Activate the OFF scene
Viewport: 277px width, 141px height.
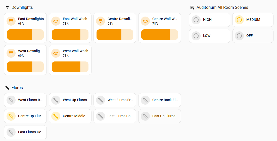[x=253, y=36]
